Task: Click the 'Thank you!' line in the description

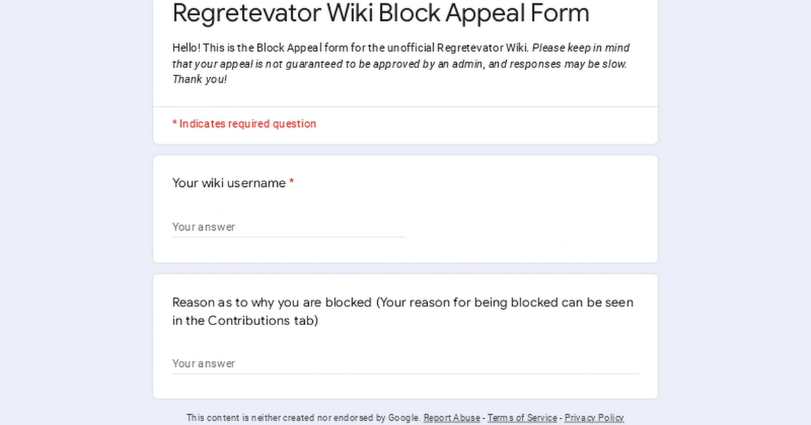Action: (x=199, y=79)
